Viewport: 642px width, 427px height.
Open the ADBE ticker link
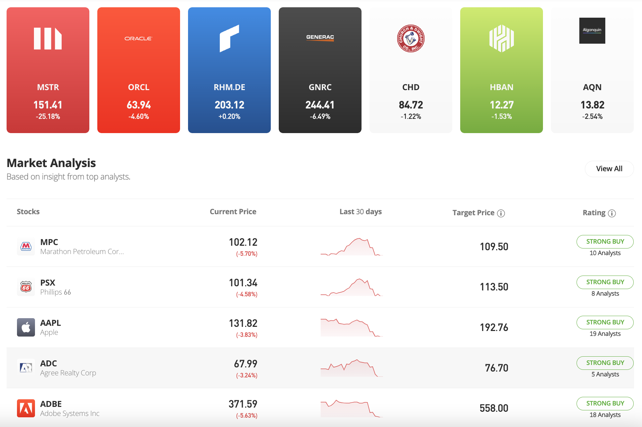click(x=51, y=404)
